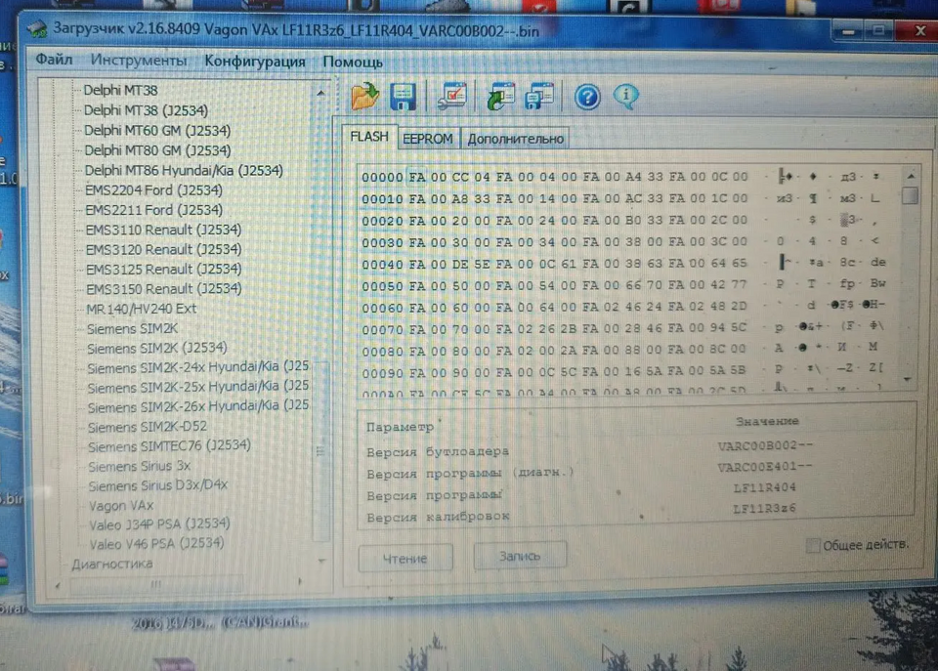The width and height of the screenshot is (938, 671).
Task: Select Delphi MT60 GM (J2534)
Action: [157, 130]
